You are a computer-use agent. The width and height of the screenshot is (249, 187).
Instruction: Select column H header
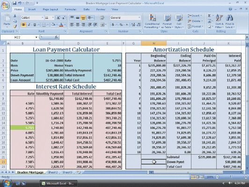154,43
